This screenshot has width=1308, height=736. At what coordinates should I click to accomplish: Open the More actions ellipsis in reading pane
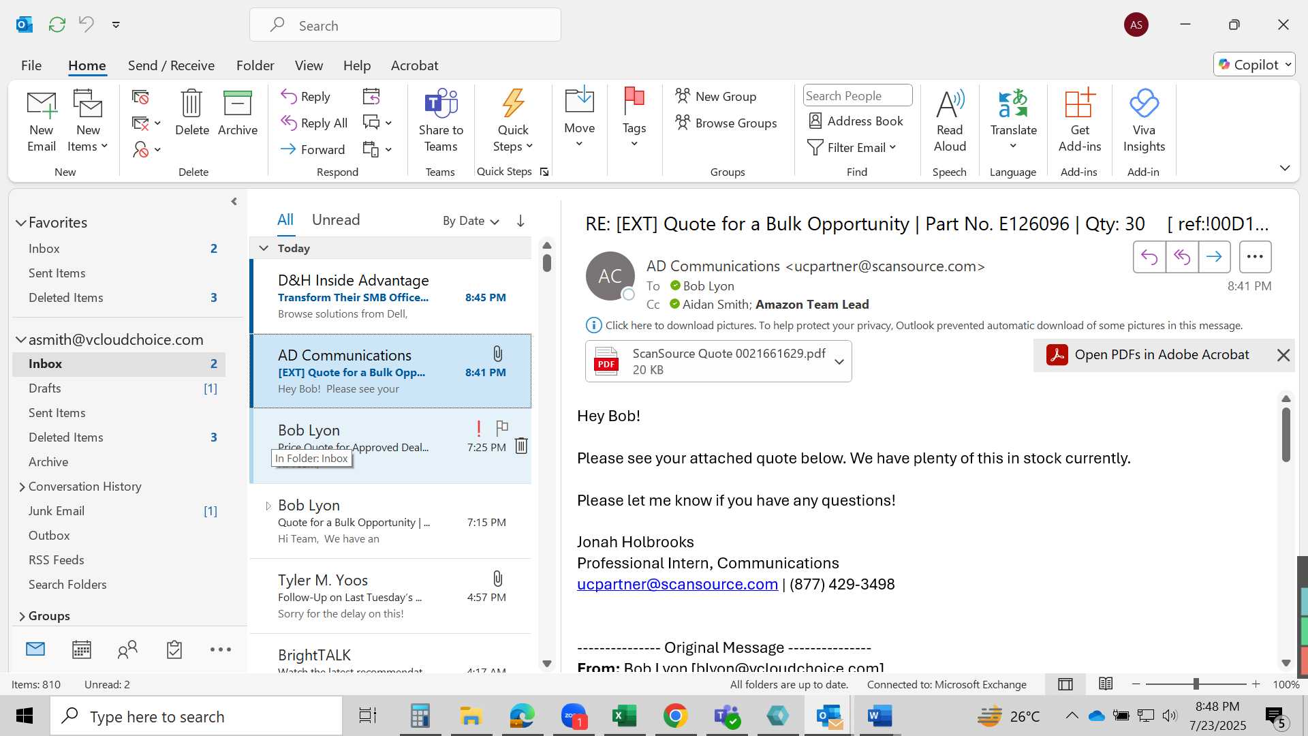tap(1255, 257)
